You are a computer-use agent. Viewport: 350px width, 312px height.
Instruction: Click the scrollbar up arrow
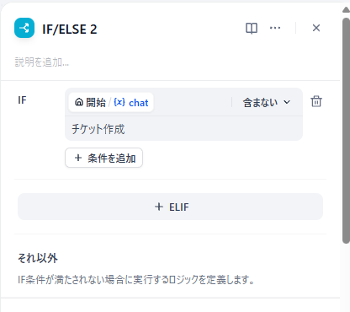point(346,10)
